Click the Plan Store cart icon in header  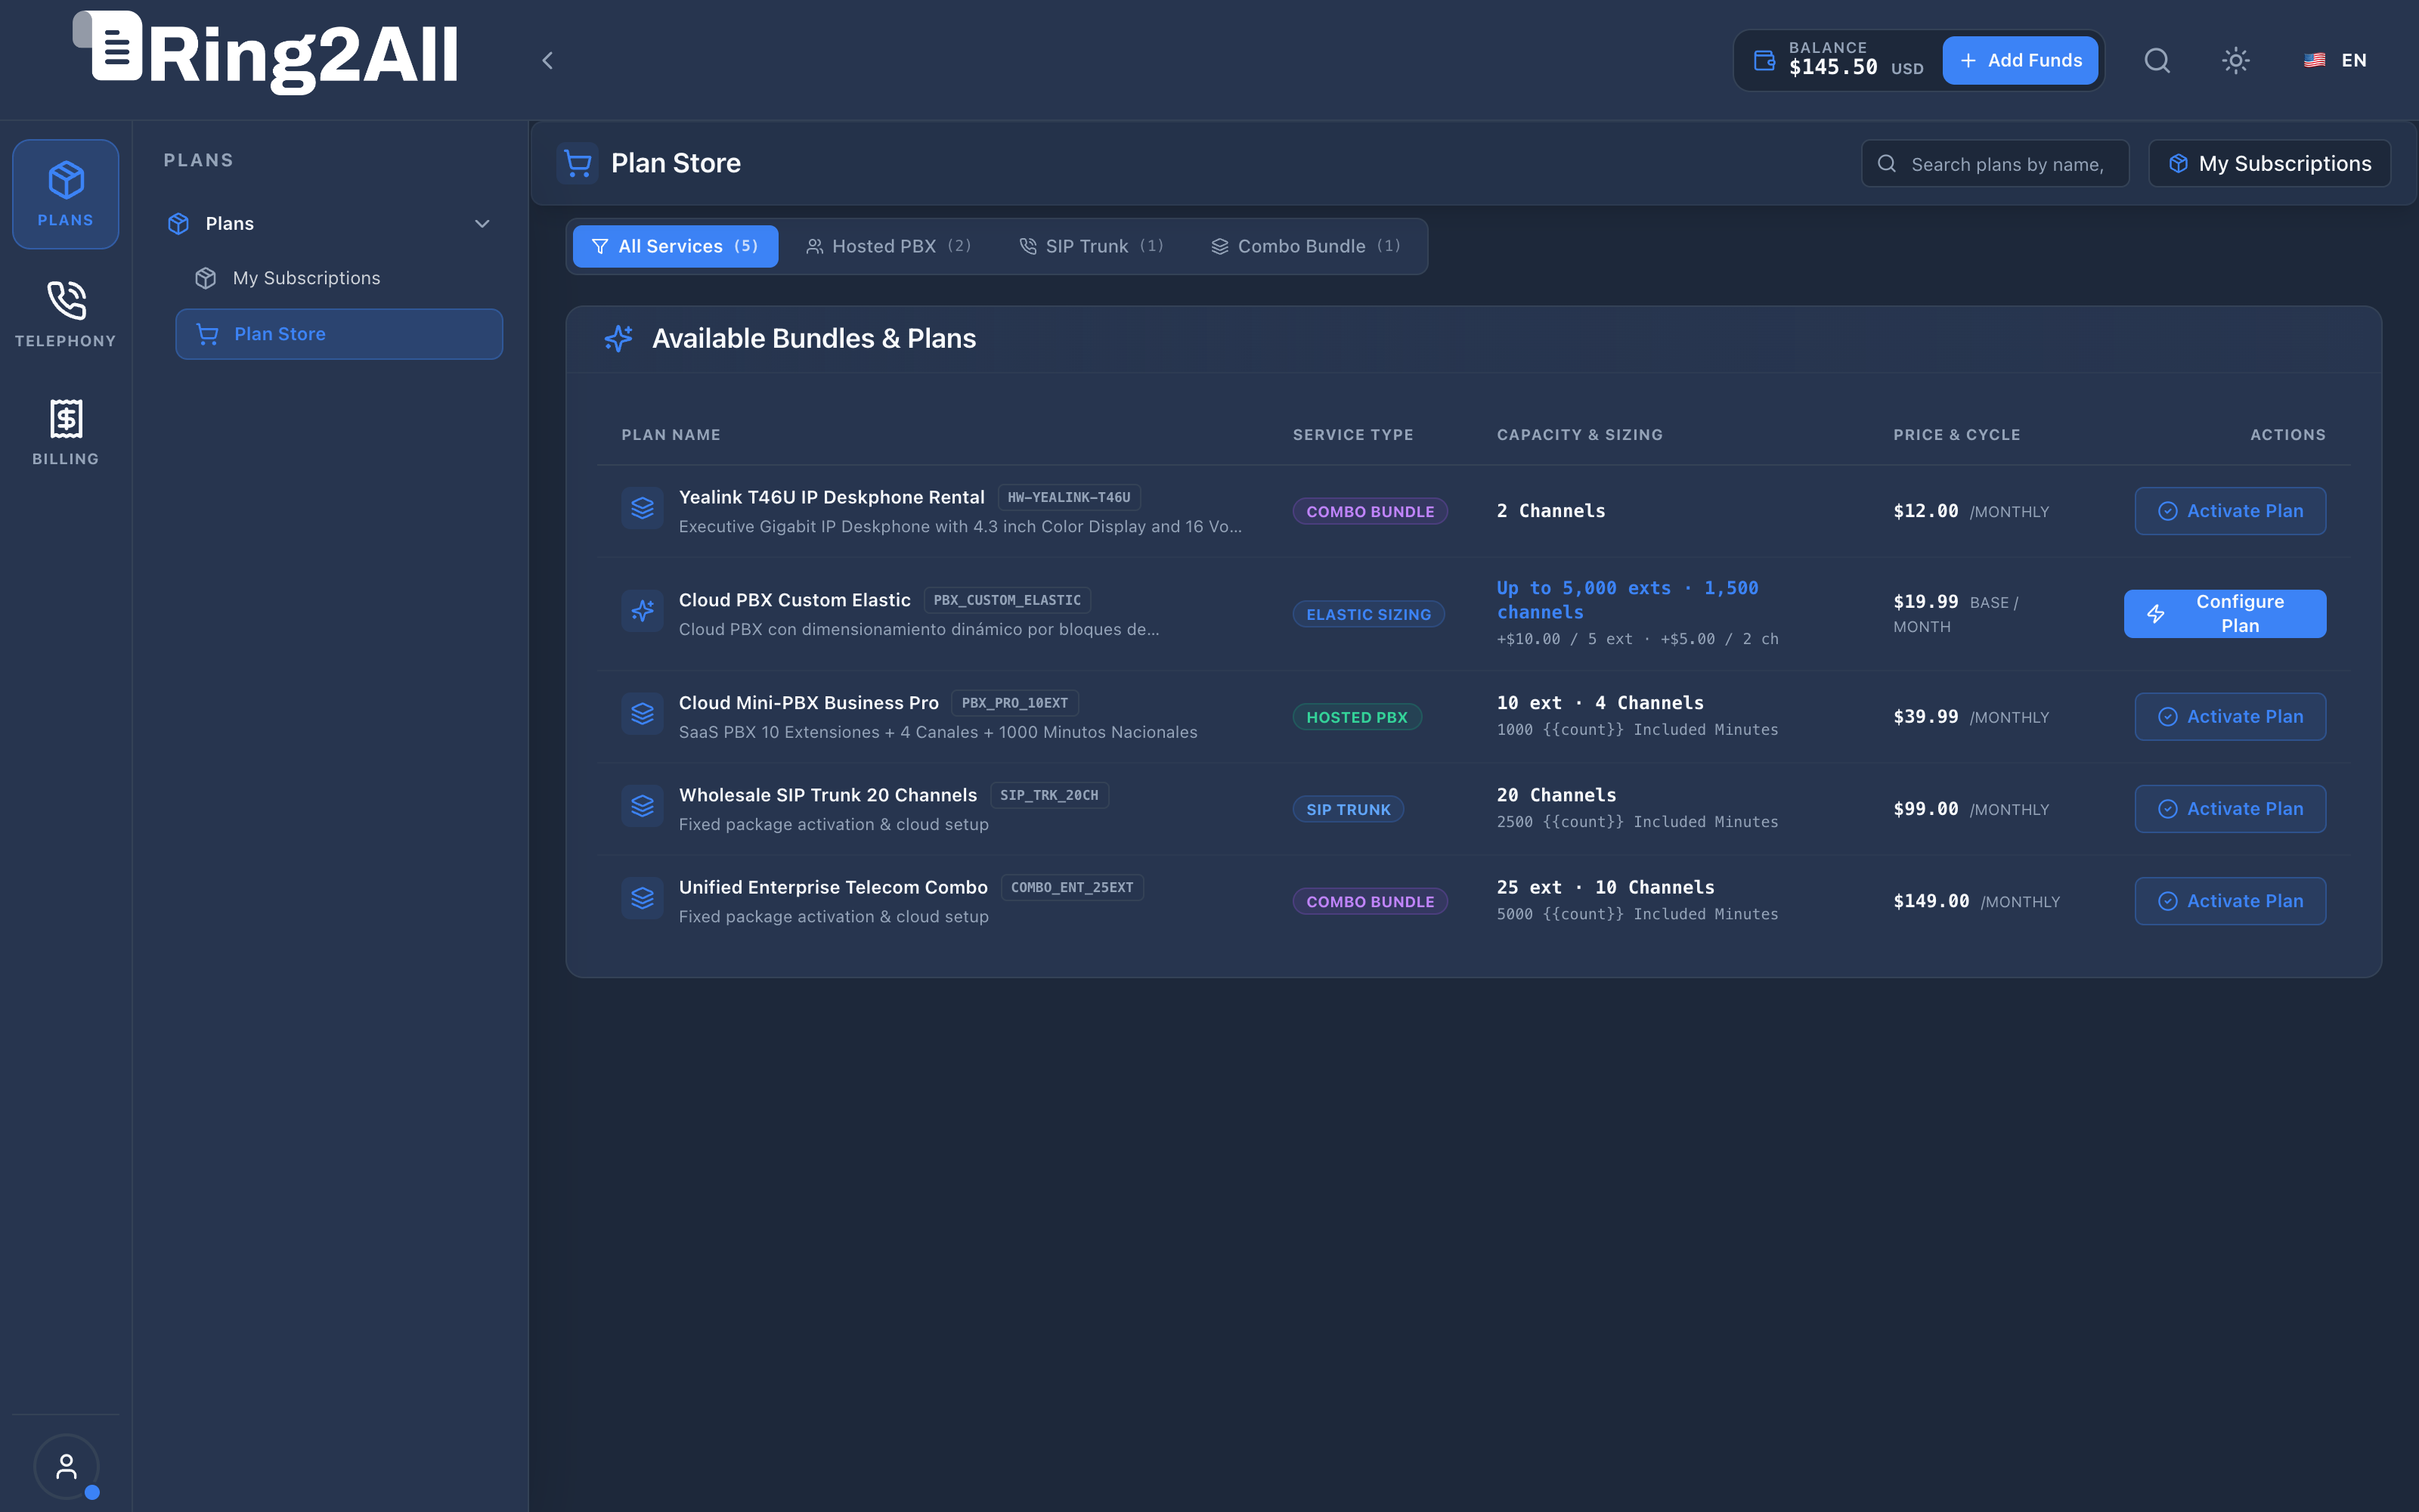click(578, 163)
